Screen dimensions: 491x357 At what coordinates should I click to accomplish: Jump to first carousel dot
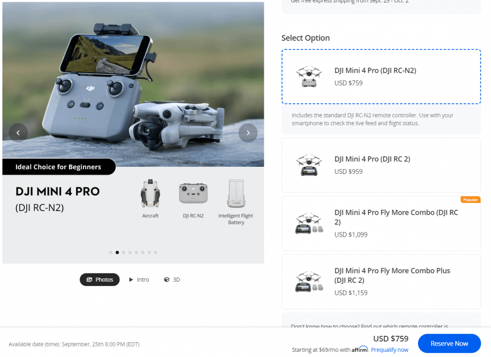coord(111,252)
